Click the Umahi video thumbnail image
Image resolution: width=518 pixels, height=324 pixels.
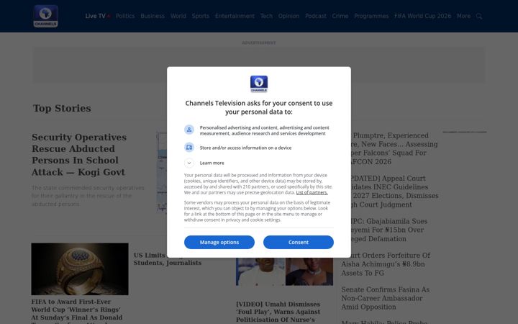284,271
